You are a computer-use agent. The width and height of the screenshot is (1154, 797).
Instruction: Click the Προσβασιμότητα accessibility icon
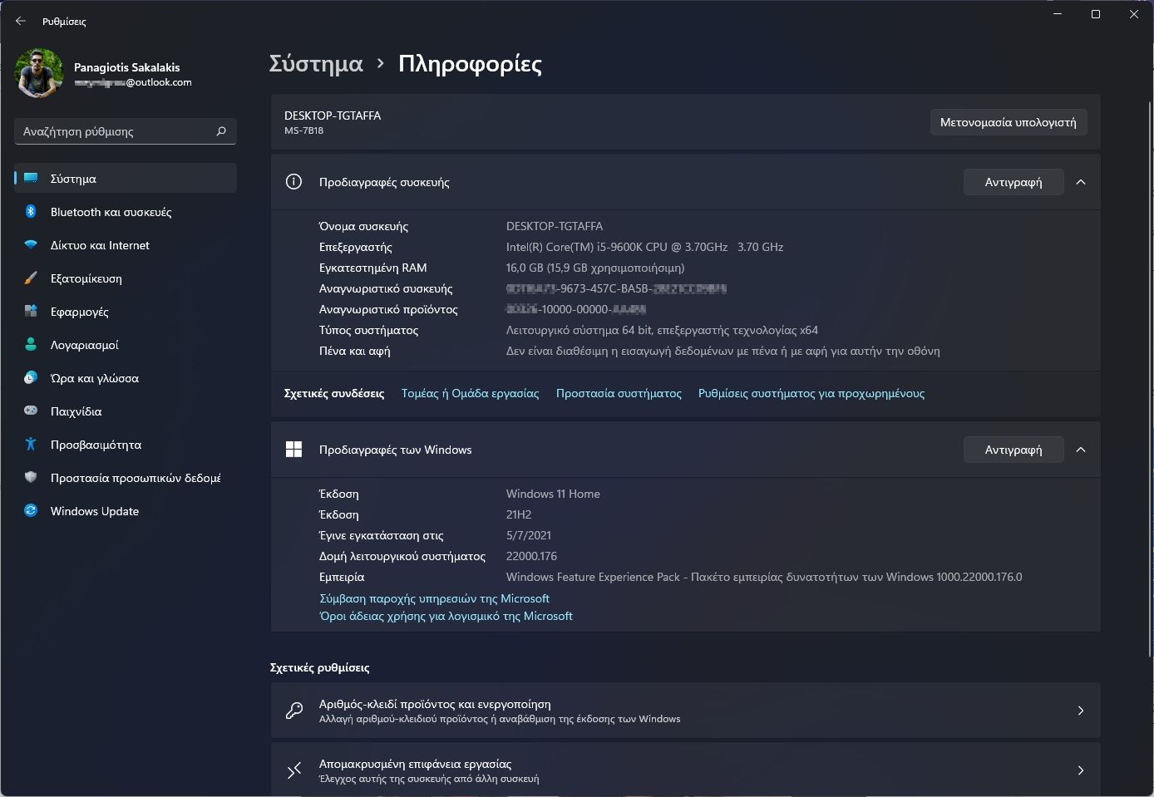click(31, 445)
